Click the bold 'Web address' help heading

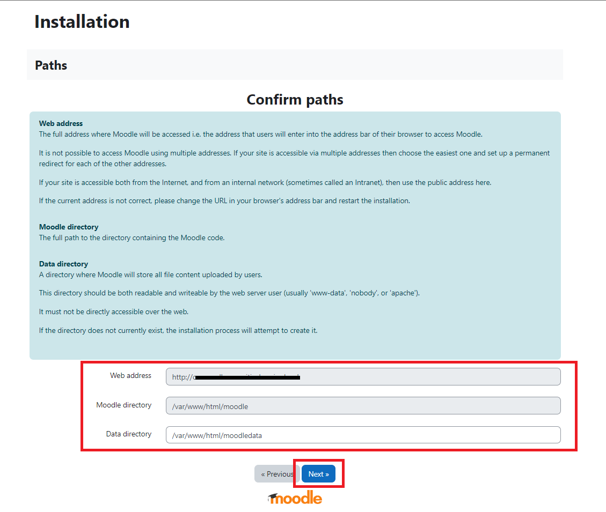click(61, 123)
